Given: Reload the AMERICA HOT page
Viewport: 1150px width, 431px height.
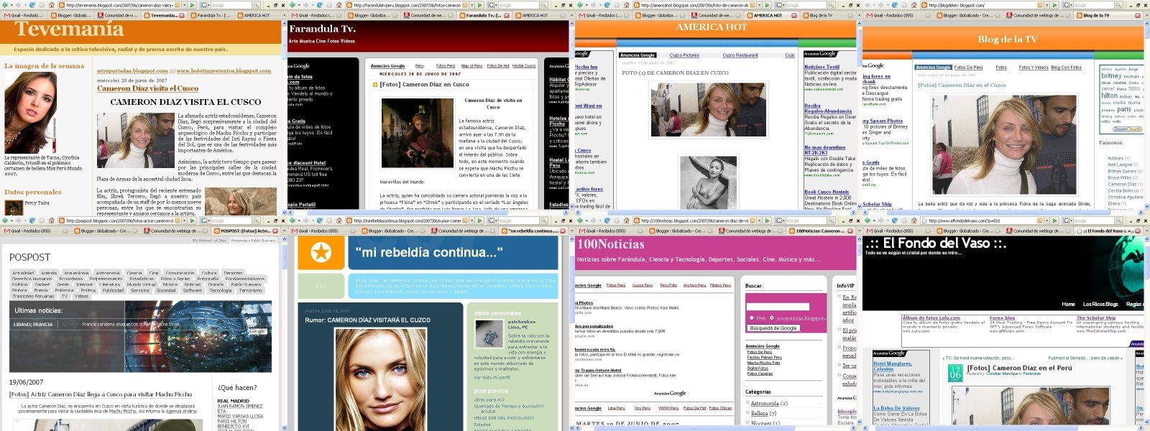Looking at the screenshot, I should pyautogui.click(x=607, y=5).
